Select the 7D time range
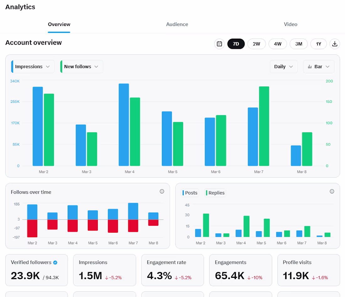 point(236,44)
